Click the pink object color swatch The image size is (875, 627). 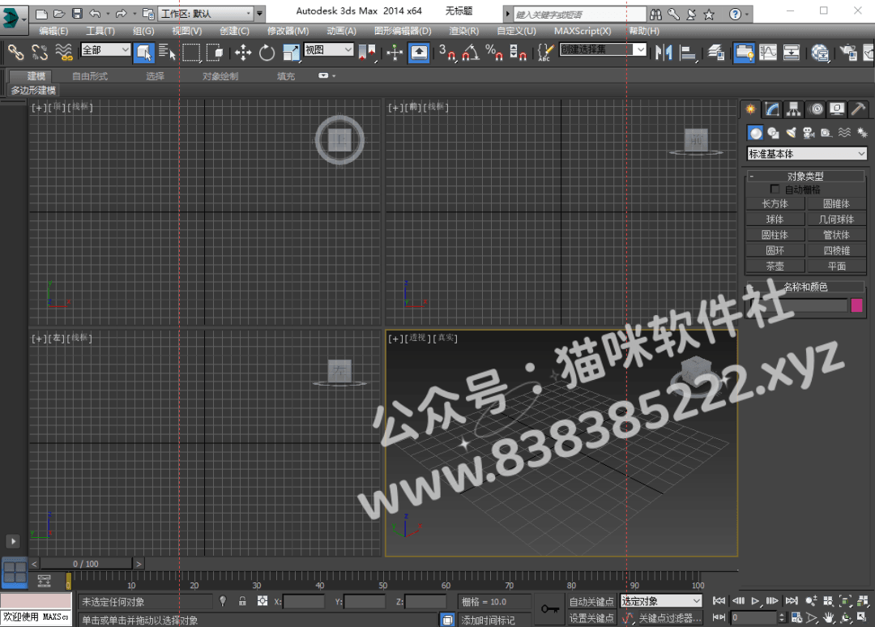coord(857,305)
